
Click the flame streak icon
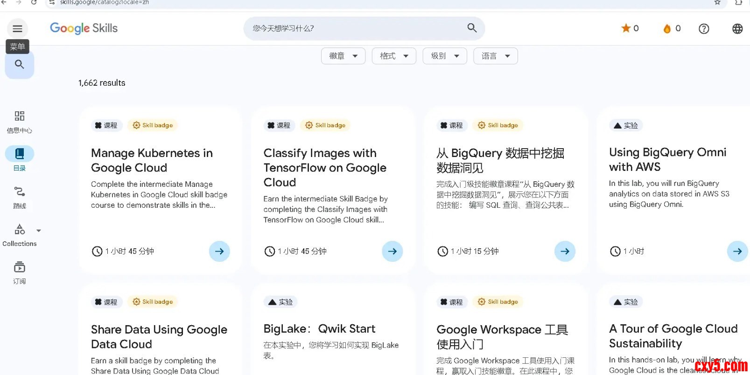coord(667,29)
